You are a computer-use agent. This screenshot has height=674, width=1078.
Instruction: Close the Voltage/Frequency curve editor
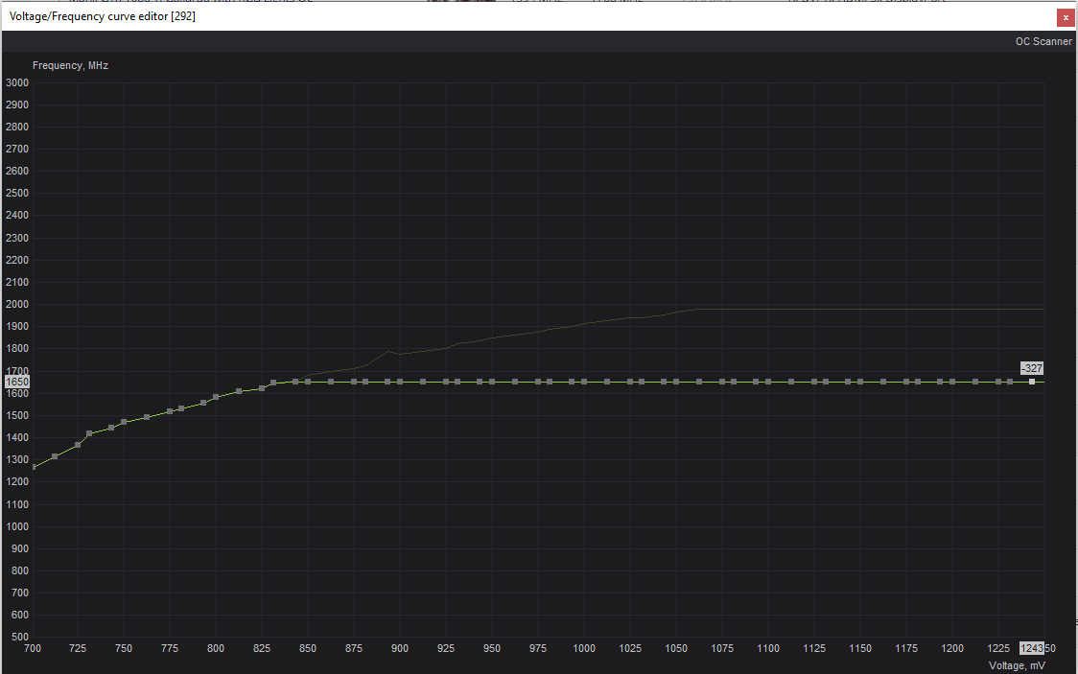tap(1065, 17)
